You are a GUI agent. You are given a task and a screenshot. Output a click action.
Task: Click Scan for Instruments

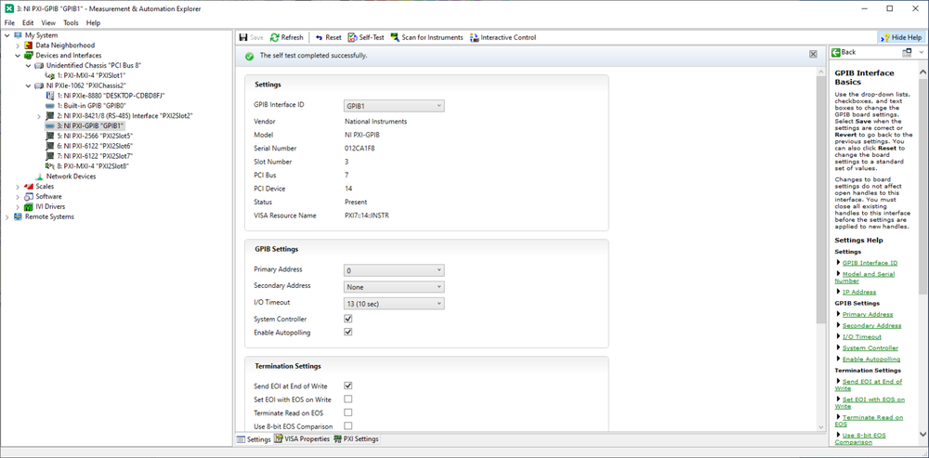(x=426, y=37)
